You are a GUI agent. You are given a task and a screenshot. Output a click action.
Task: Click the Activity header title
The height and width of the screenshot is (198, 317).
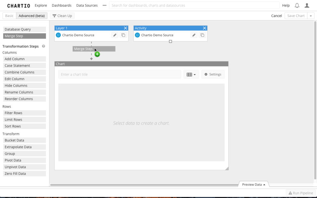[x=140, y=28]
